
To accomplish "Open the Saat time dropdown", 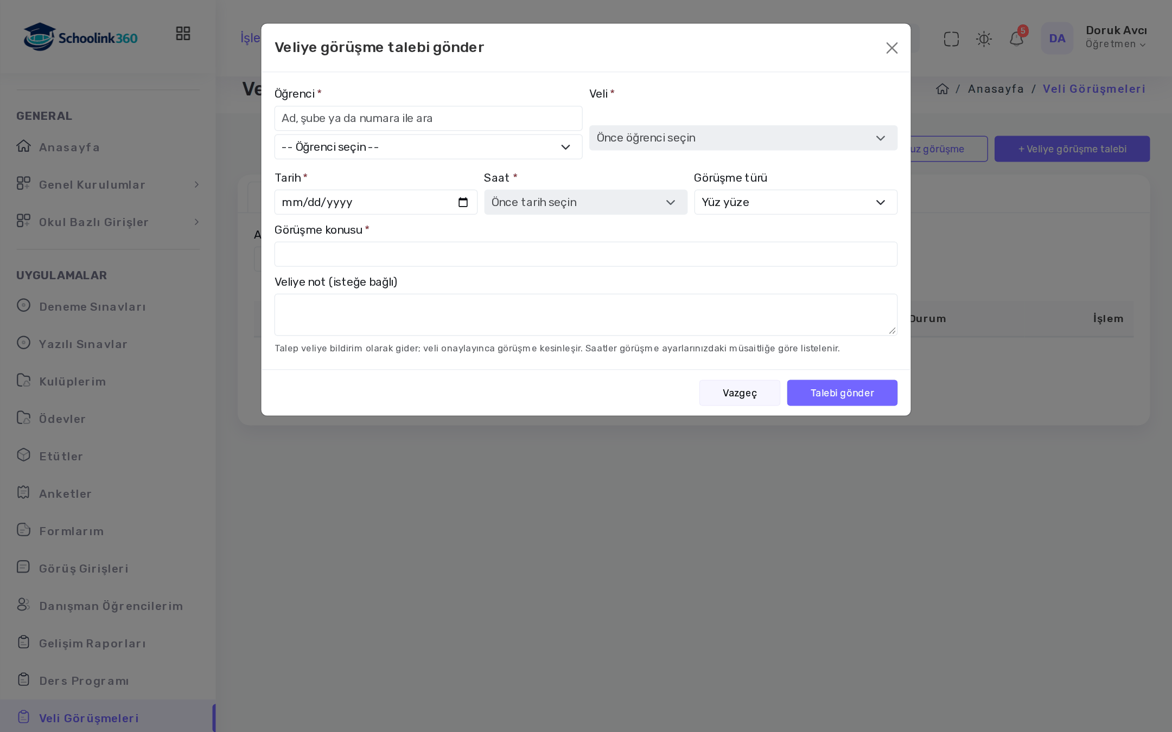I will tap(585, 202).
